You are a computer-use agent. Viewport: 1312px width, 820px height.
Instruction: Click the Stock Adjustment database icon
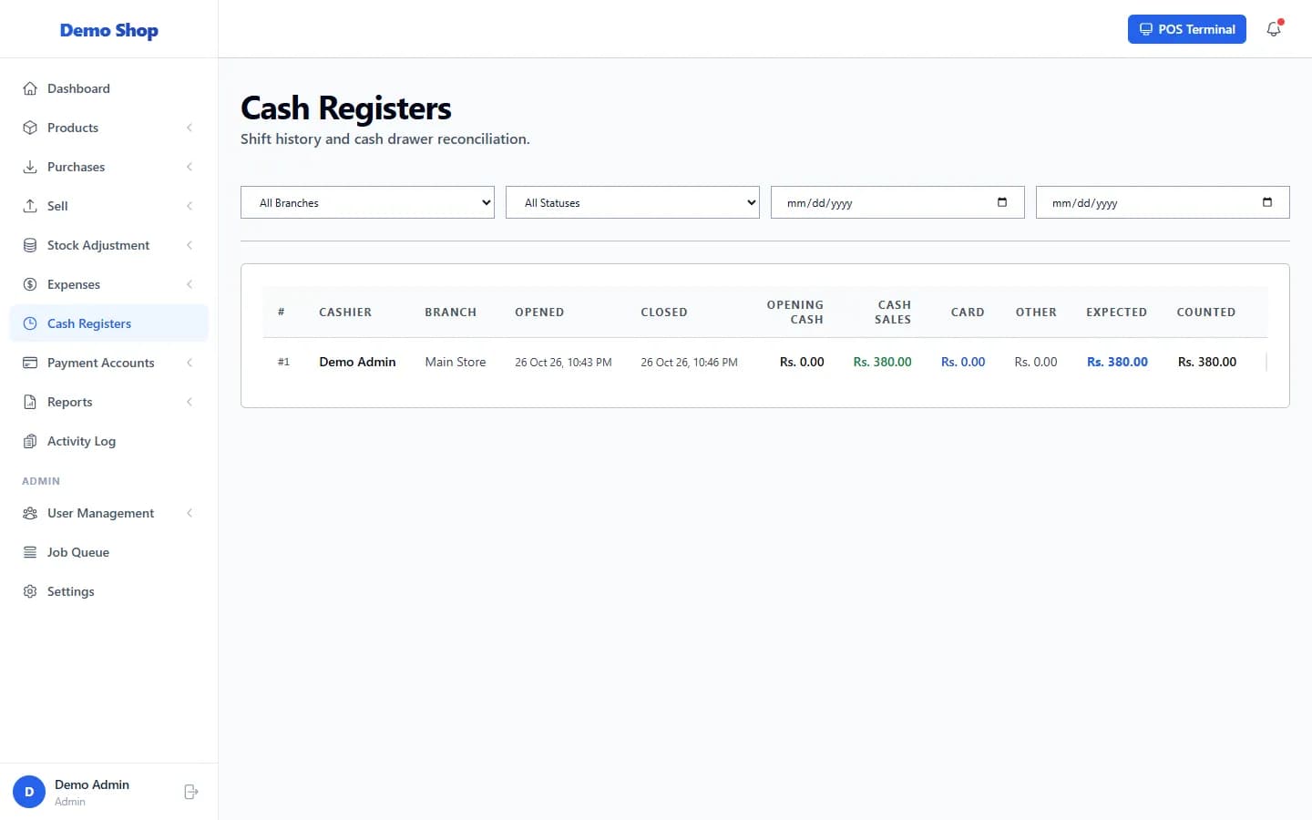pyautogui.click(x=30, y=245)
